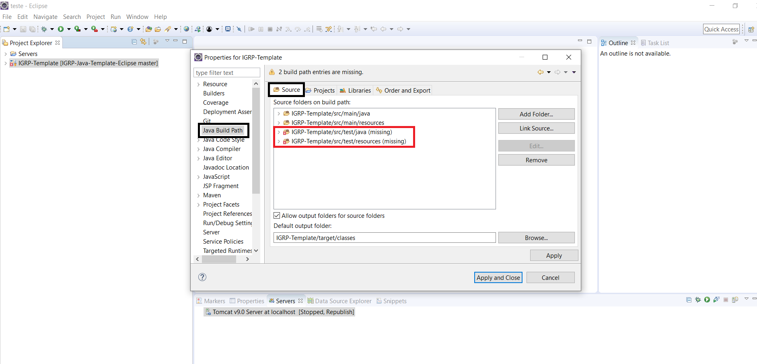This screenshot has height=364, width=757.
Task: Start the server with green play in Servers view
Action: click(707, 300)
